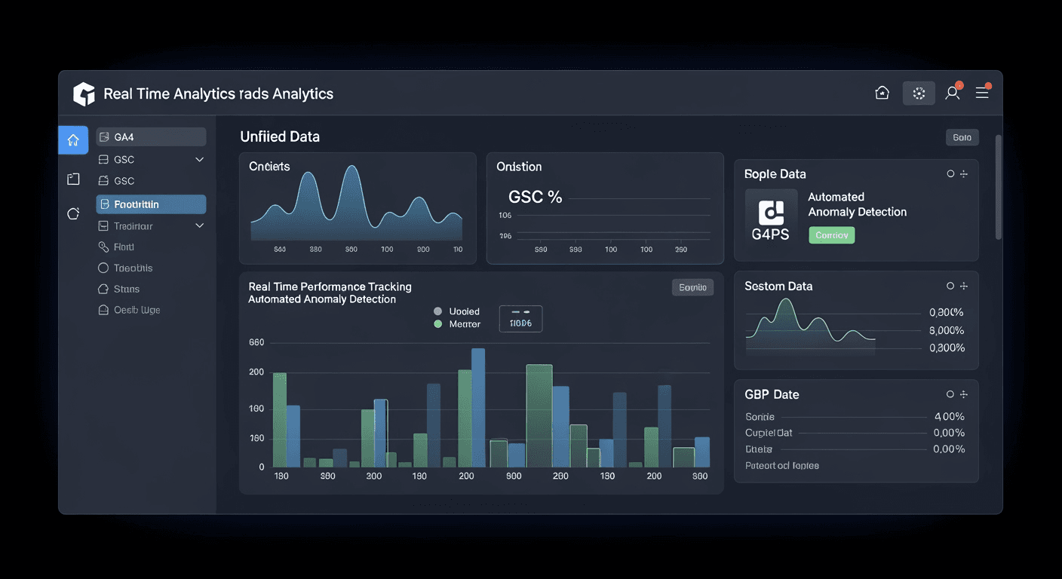Expand the chevron on the Treairiaur sidebar item
The image size is (1062, 579).
pyautogui.click(x=200, y=226)
